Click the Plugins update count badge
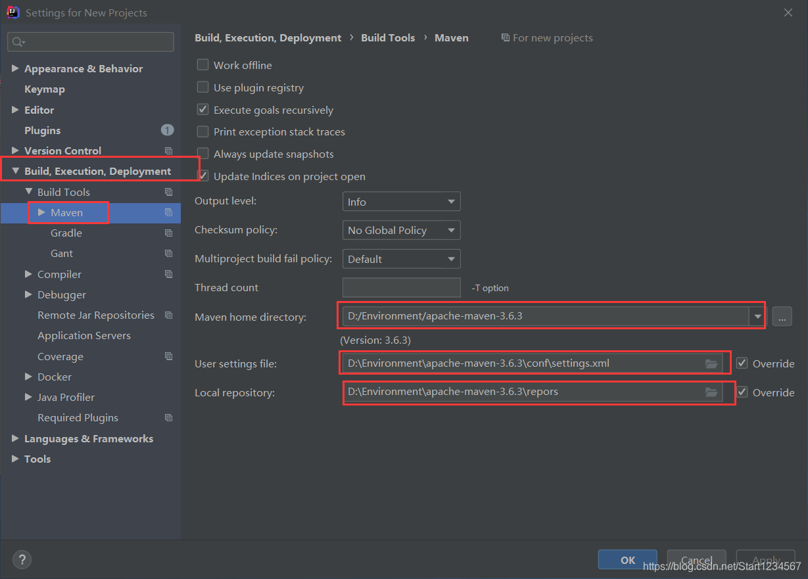The image size is (808, 579). tap(168, 130)
